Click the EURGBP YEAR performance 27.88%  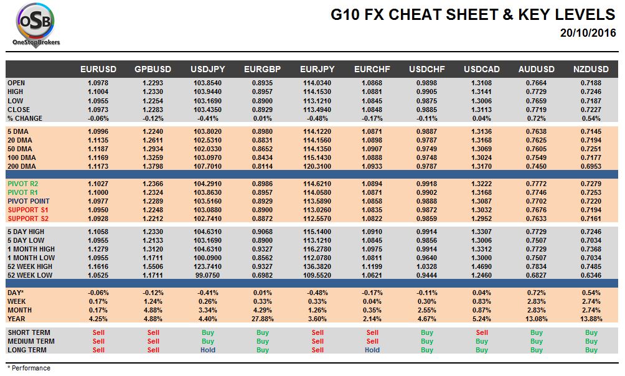[x=263, y=319]
